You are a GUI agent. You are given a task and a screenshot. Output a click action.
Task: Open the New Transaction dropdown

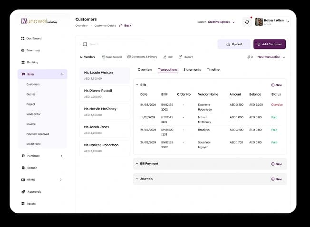[271, 57]
